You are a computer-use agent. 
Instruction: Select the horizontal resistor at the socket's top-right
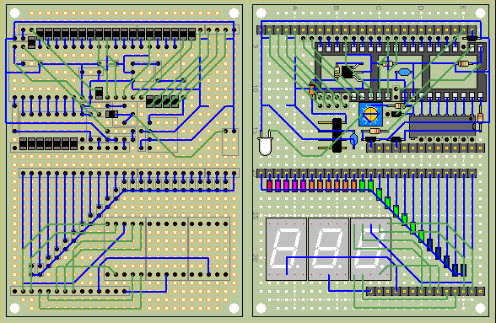(x=463, y=63)
